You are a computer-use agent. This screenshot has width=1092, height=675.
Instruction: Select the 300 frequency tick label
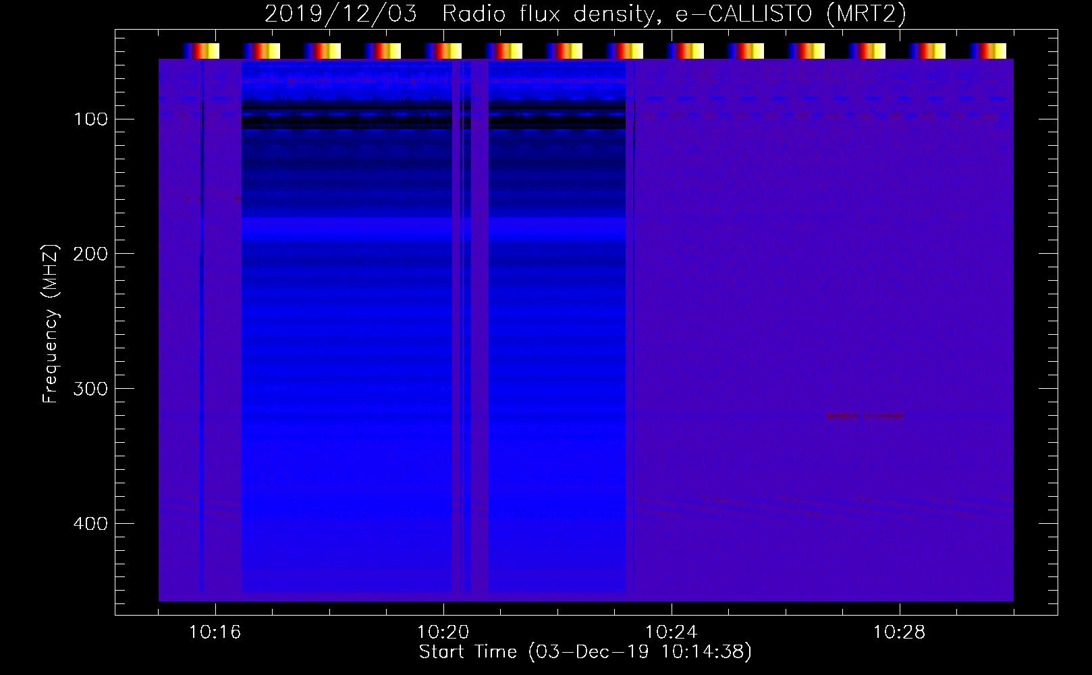90,389
